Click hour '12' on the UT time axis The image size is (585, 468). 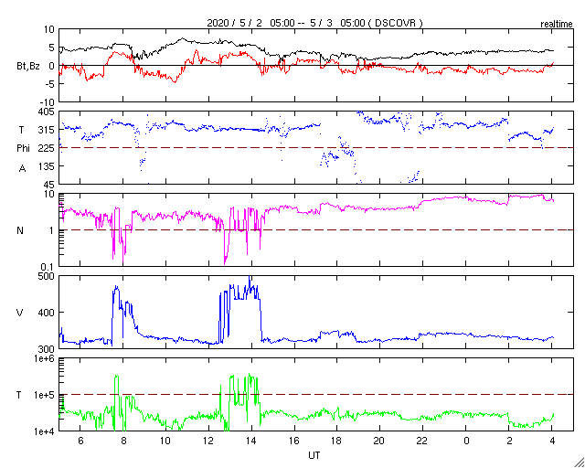point(208,441)
